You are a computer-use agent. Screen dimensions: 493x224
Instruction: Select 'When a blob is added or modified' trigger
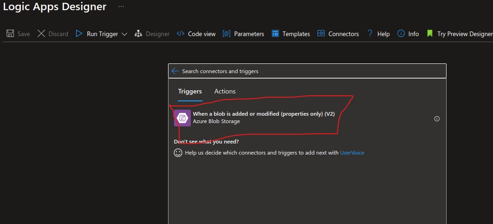306,118
